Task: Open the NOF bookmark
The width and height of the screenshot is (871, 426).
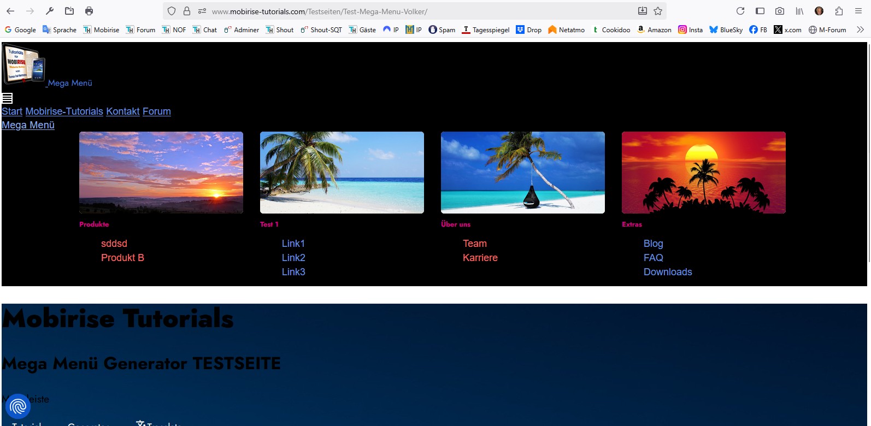Action: click(174, 30)
